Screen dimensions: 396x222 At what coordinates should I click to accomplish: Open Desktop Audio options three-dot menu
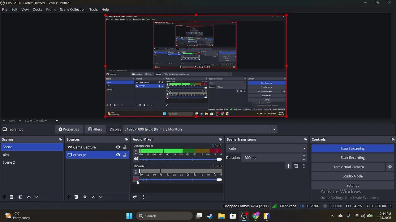[x=136, y=152]
